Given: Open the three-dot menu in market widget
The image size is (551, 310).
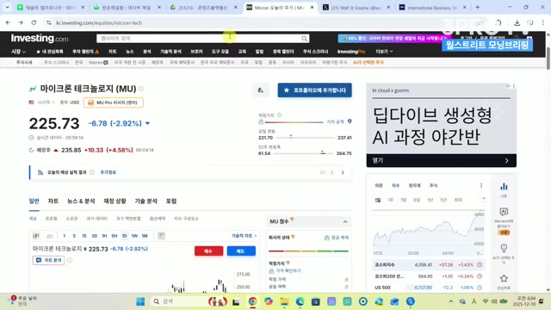Looking at the screenshot, I should pyautogui.click(x=481, y=186).
